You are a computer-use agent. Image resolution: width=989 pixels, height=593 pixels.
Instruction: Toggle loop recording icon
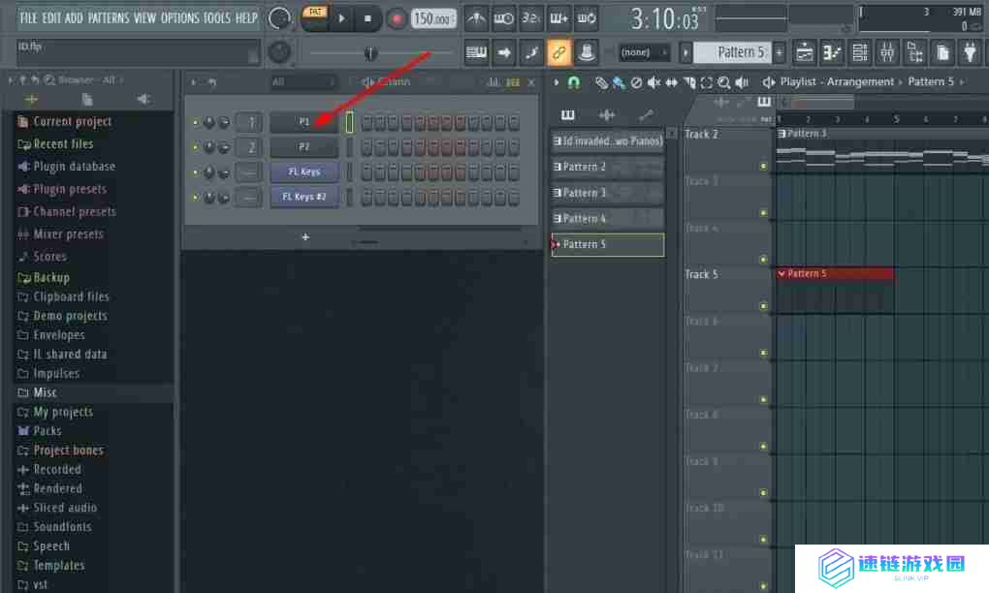point(587,18)
